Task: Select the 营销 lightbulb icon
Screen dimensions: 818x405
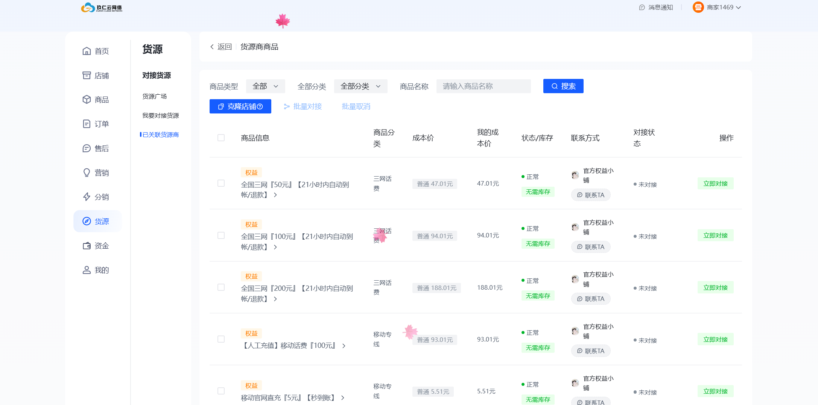Action: click(87, 173)
